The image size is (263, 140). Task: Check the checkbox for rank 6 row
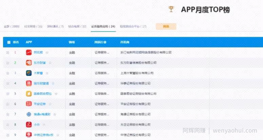click(x=8, y=104)
